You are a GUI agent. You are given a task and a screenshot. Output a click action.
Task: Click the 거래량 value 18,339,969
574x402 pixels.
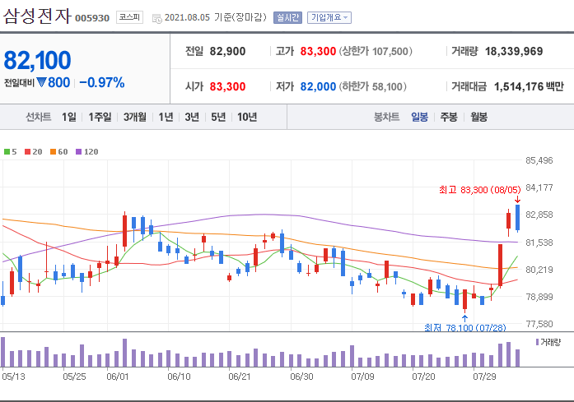click(x=514, y=51)
